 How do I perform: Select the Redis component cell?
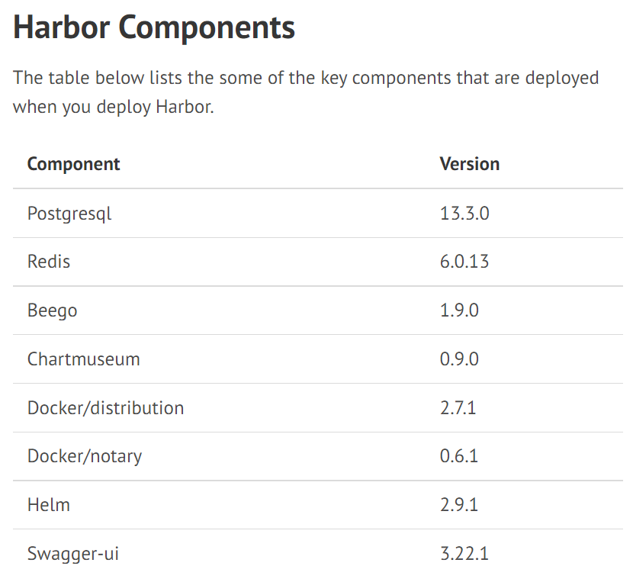[x=49, y=262]
